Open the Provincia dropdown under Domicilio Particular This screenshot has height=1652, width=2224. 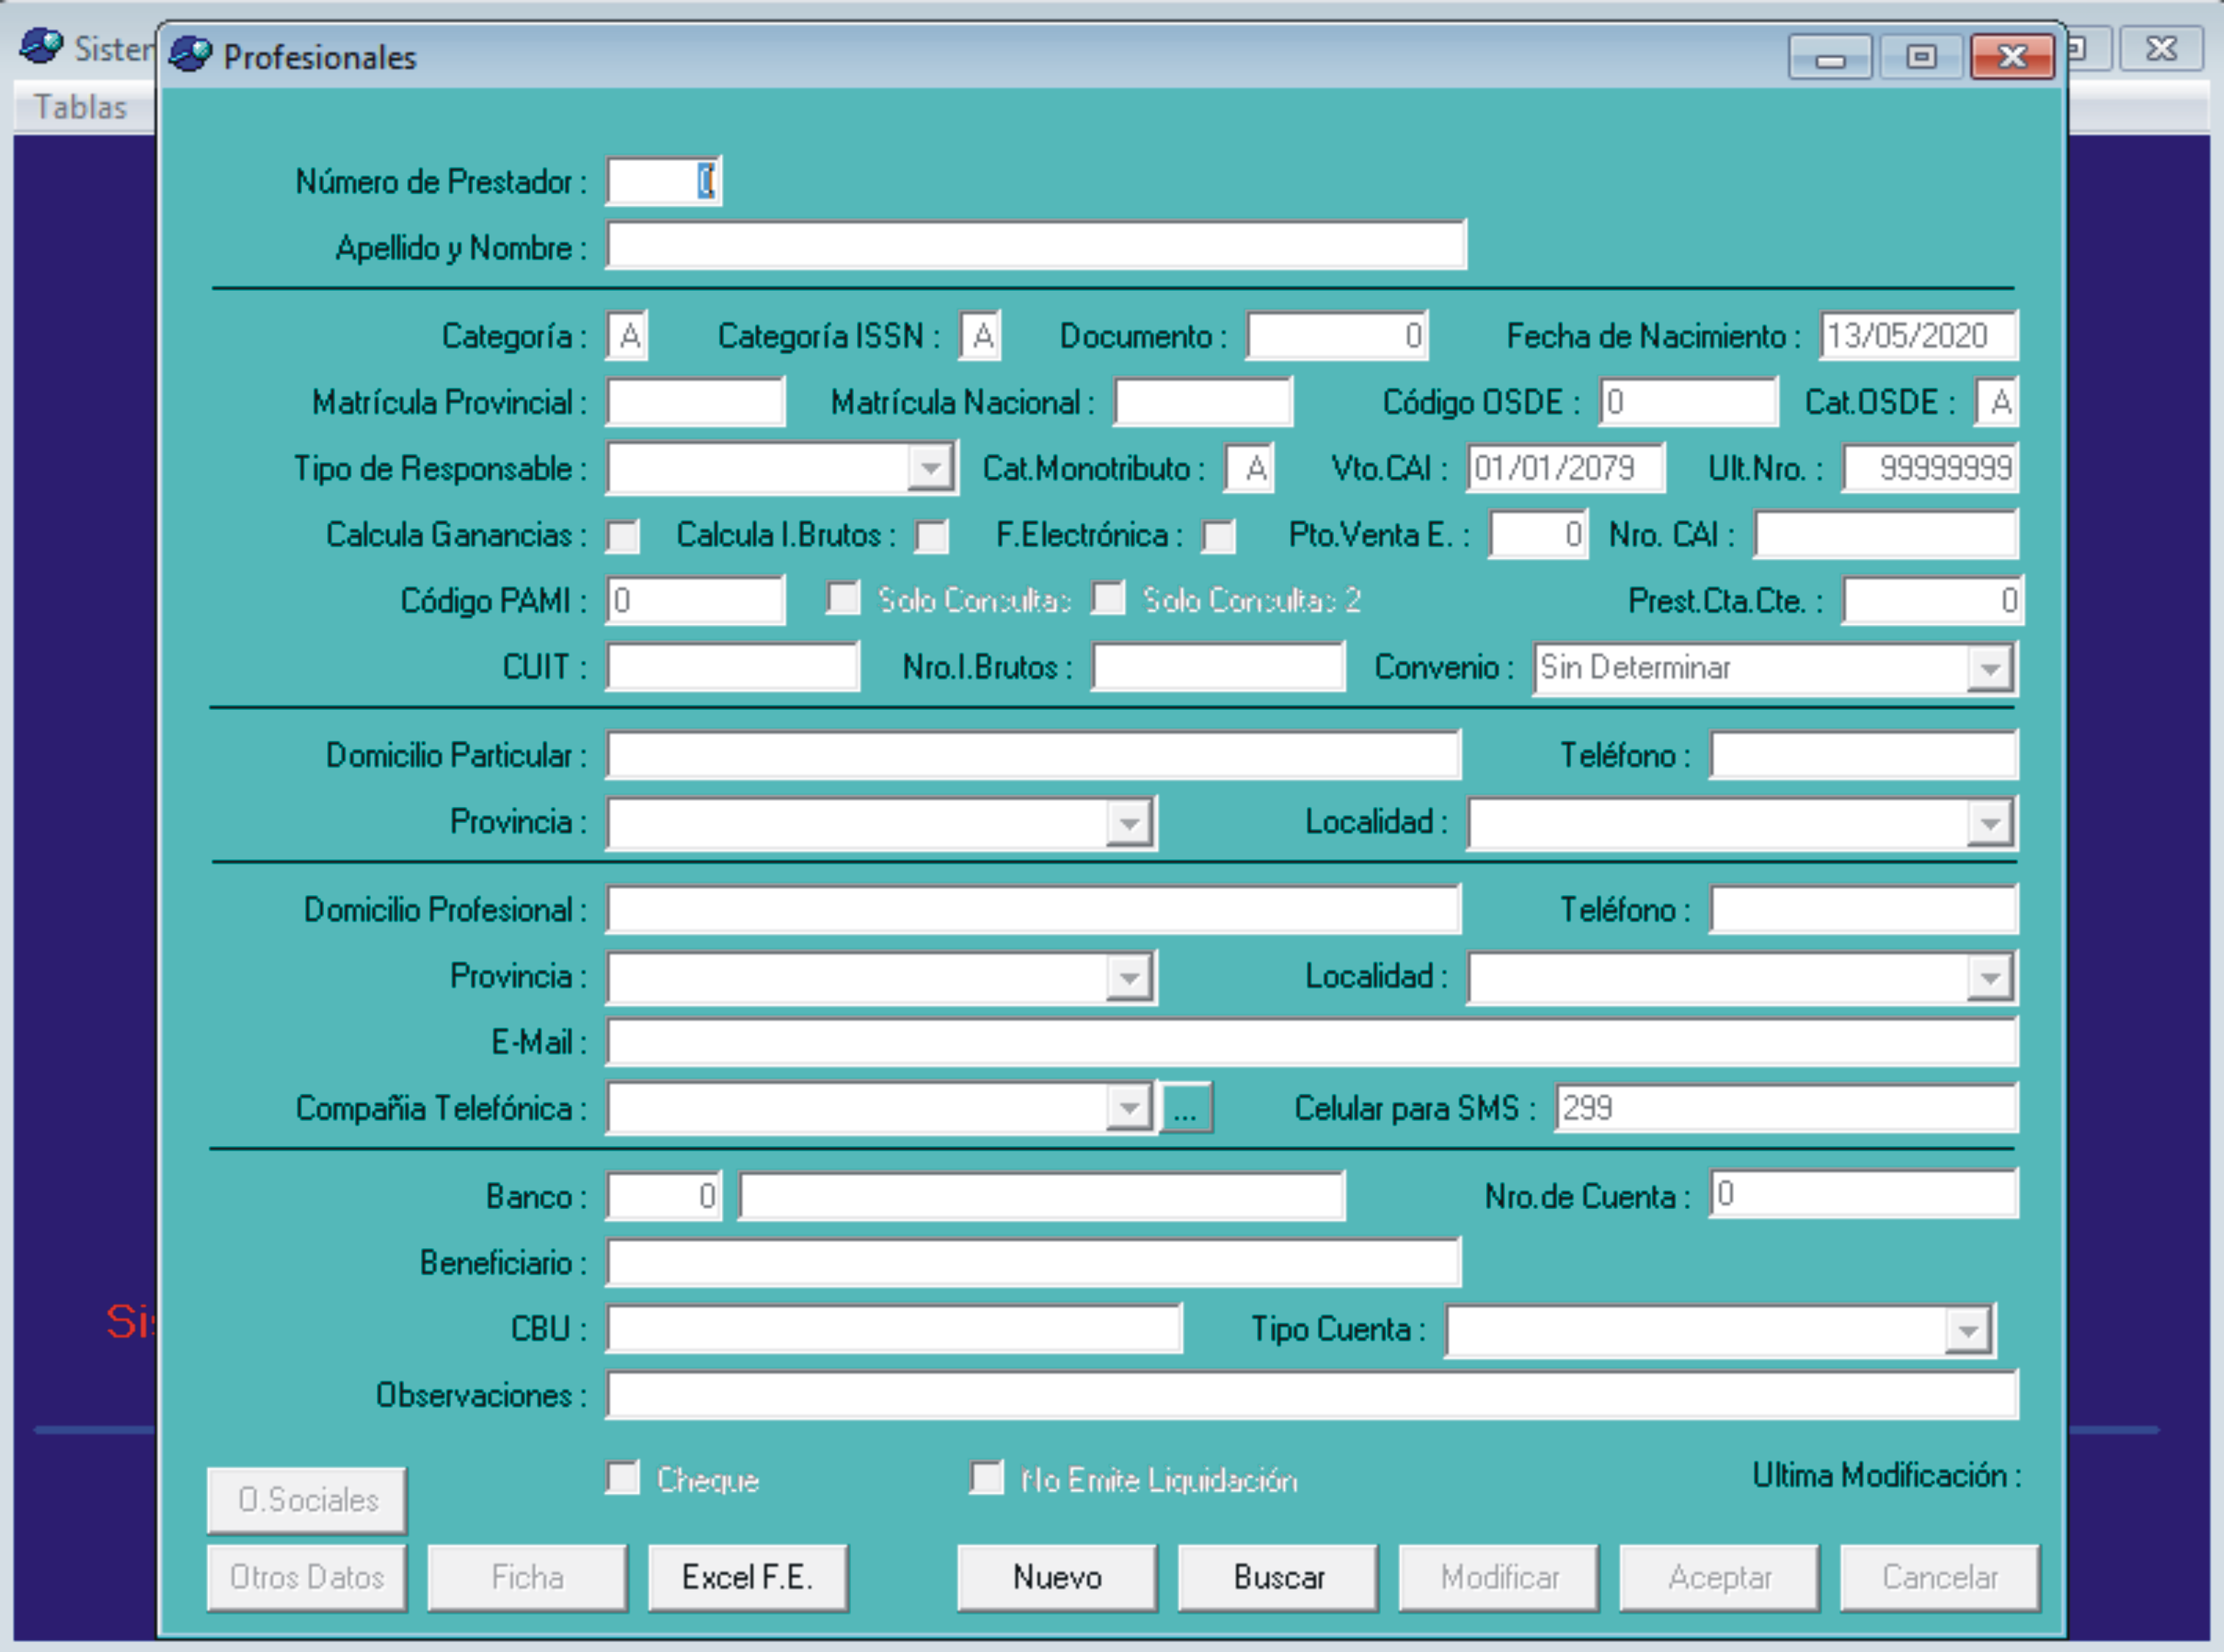click(1129, 823)
